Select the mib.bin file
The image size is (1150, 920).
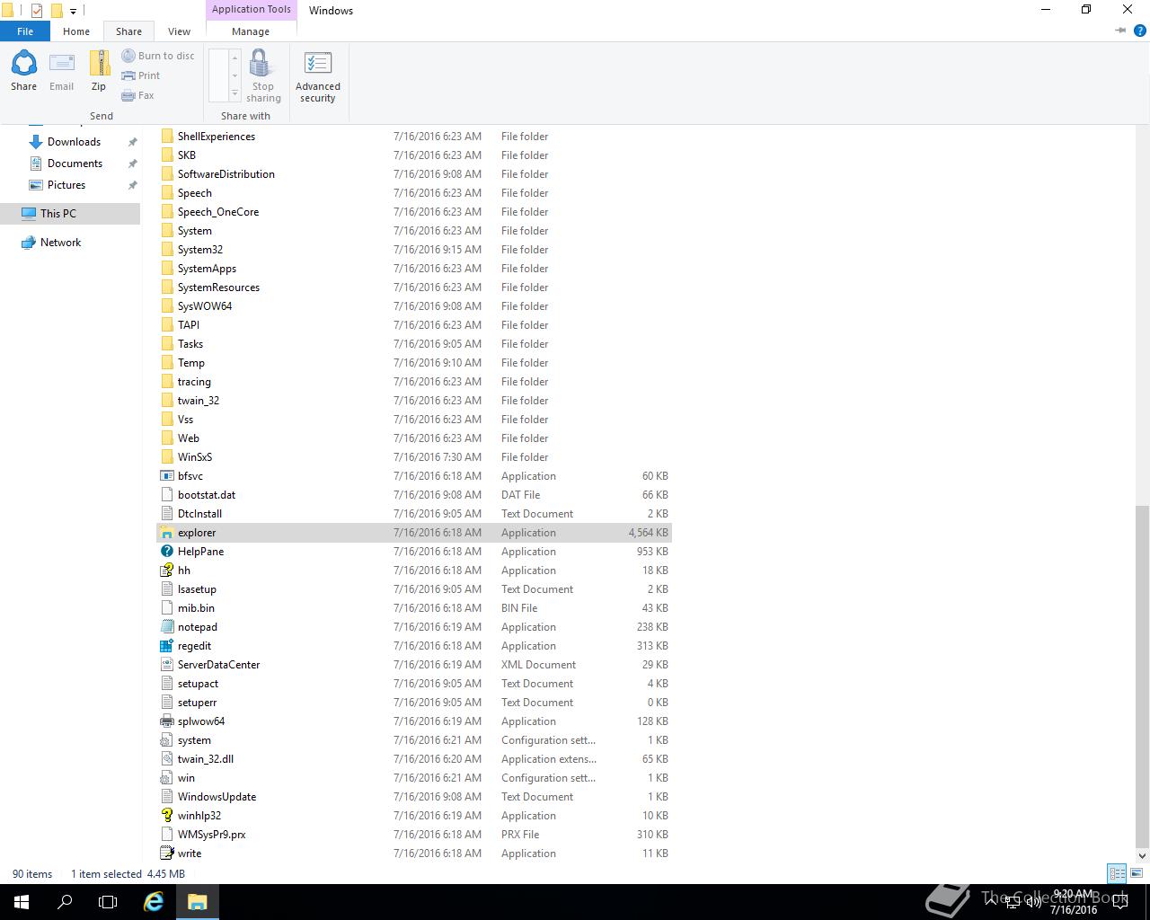tap(414, 608)
